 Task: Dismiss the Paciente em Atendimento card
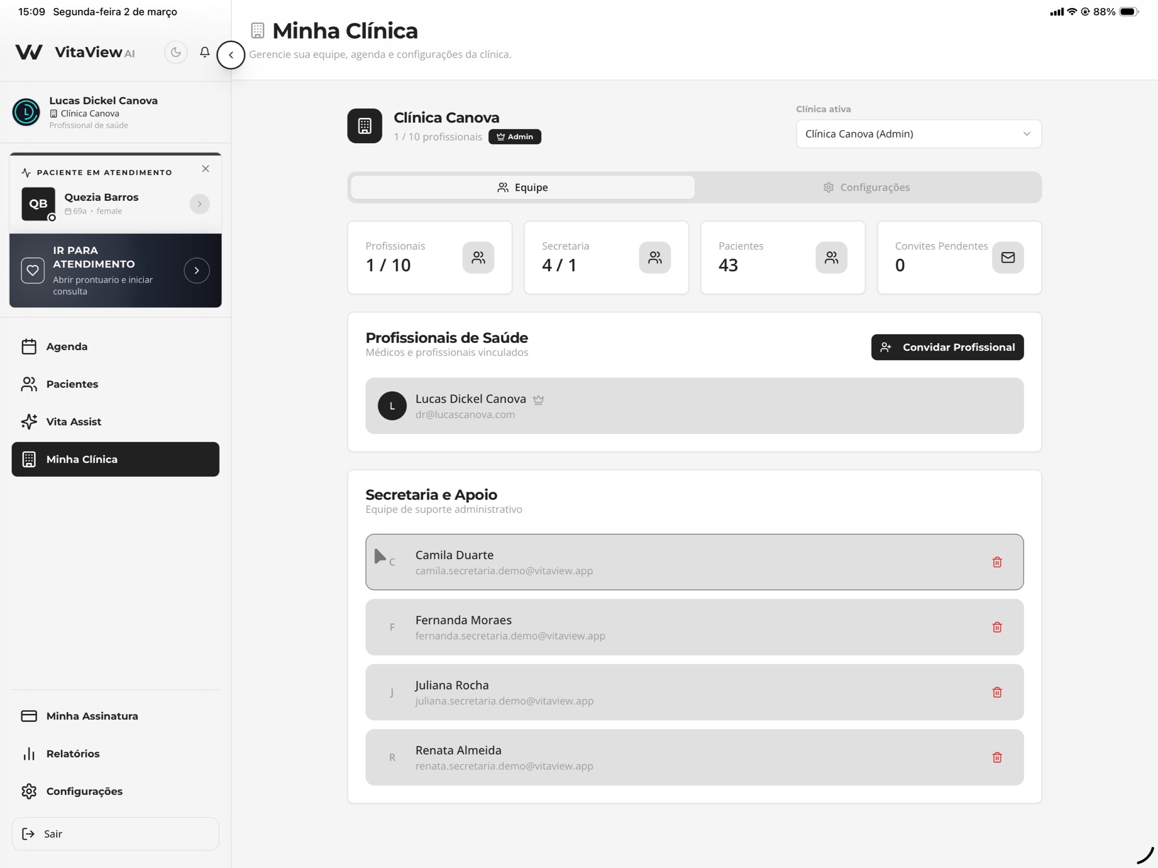click(205, 169)
